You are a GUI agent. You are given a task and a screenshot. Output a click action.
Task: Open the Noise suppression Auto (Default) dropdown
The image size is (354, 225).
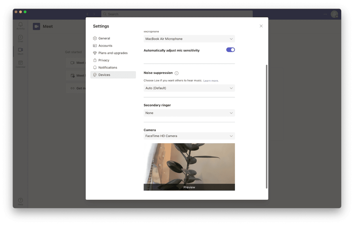point(189,88)
